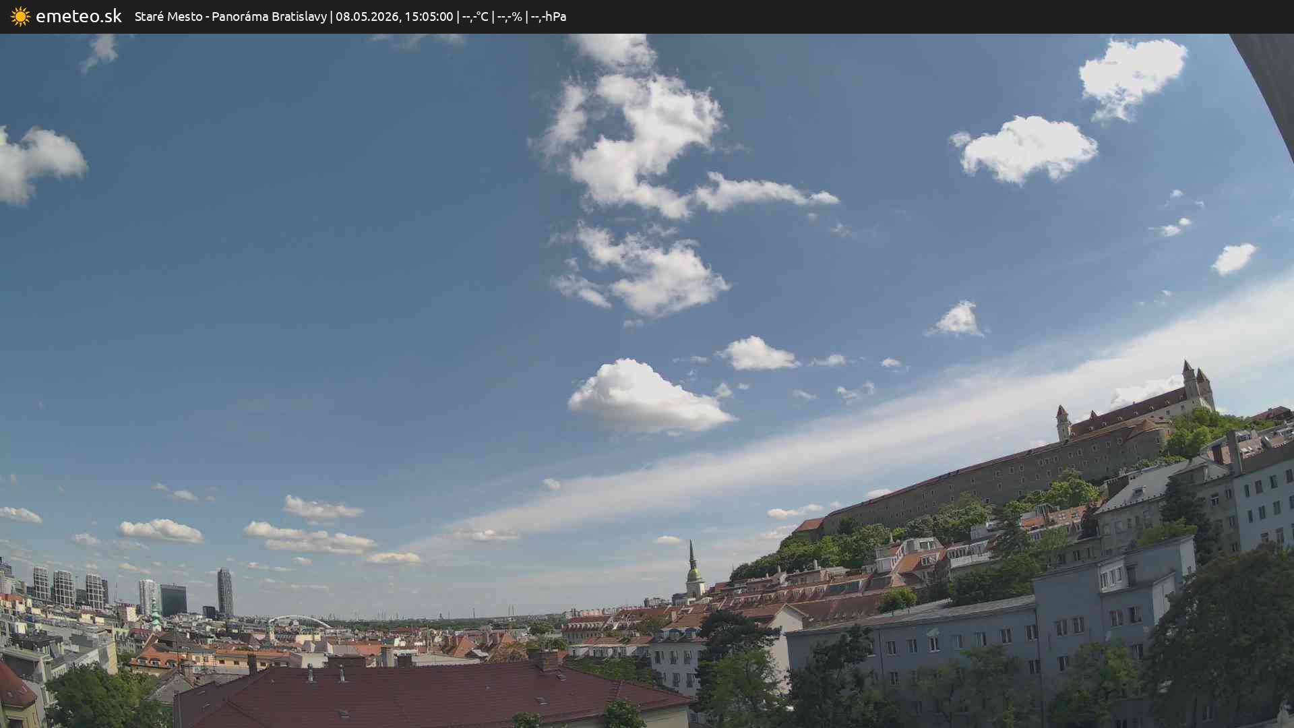Click the humidity reading '--,-%'
The image size is (1294, 728).
pyautogui.click(x=510, y=17)
